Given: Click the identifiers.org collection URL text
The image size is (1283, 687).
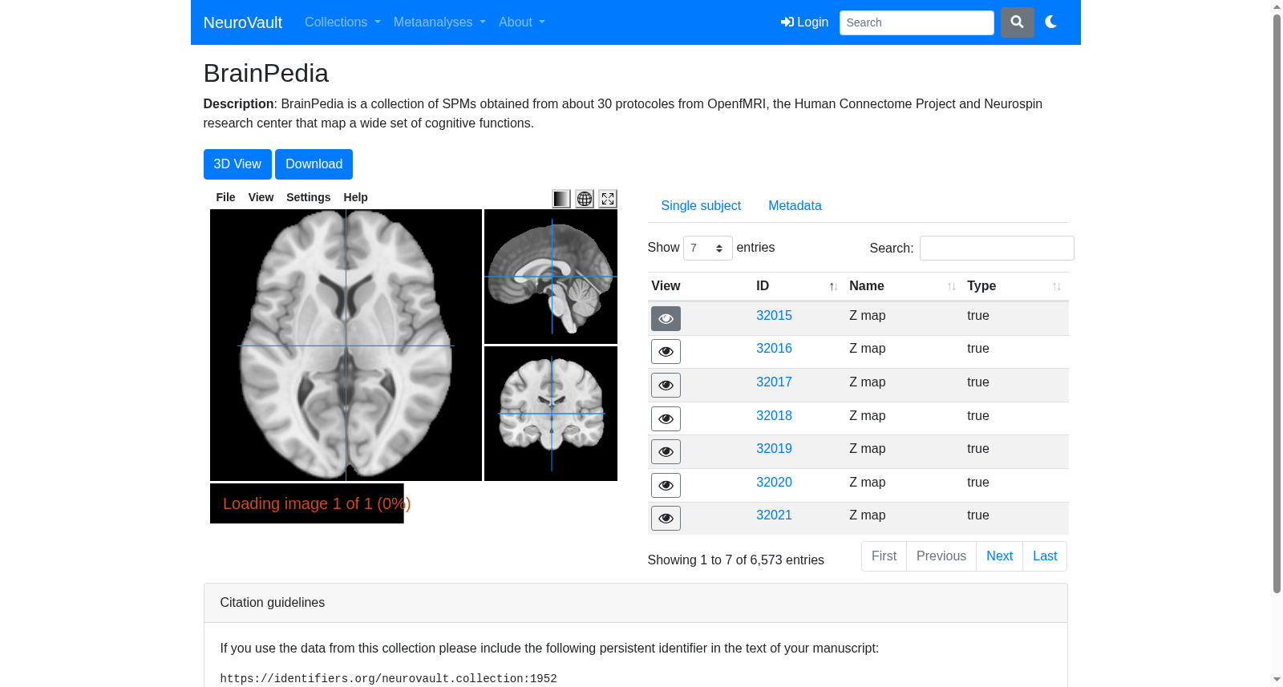Looking at the screenshot, I should click(x=388, y=679).
